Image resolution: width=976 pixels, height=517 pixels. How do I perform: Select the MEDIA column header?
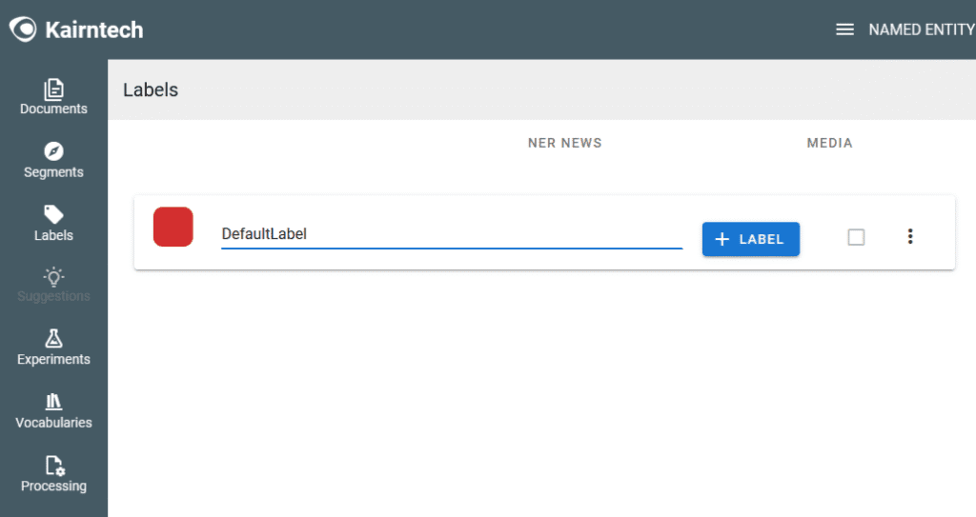click(829, 143)
